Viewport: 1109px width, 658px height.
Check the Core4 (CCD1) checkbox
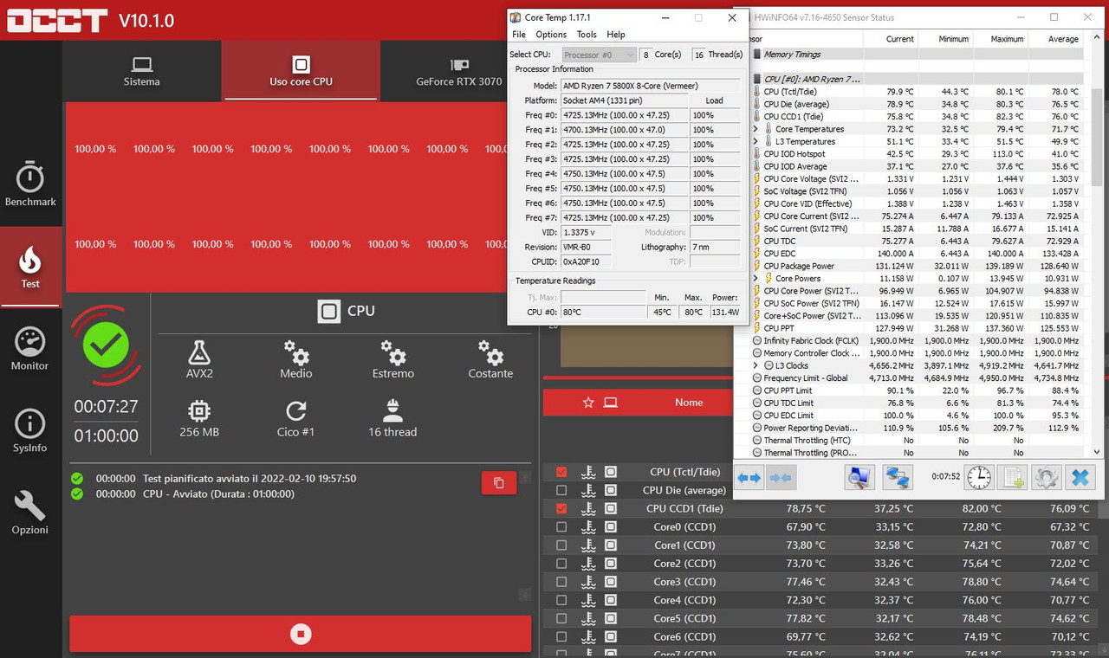561,600
